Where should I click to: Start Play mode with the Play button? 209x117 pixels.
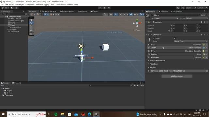point(100,8)
